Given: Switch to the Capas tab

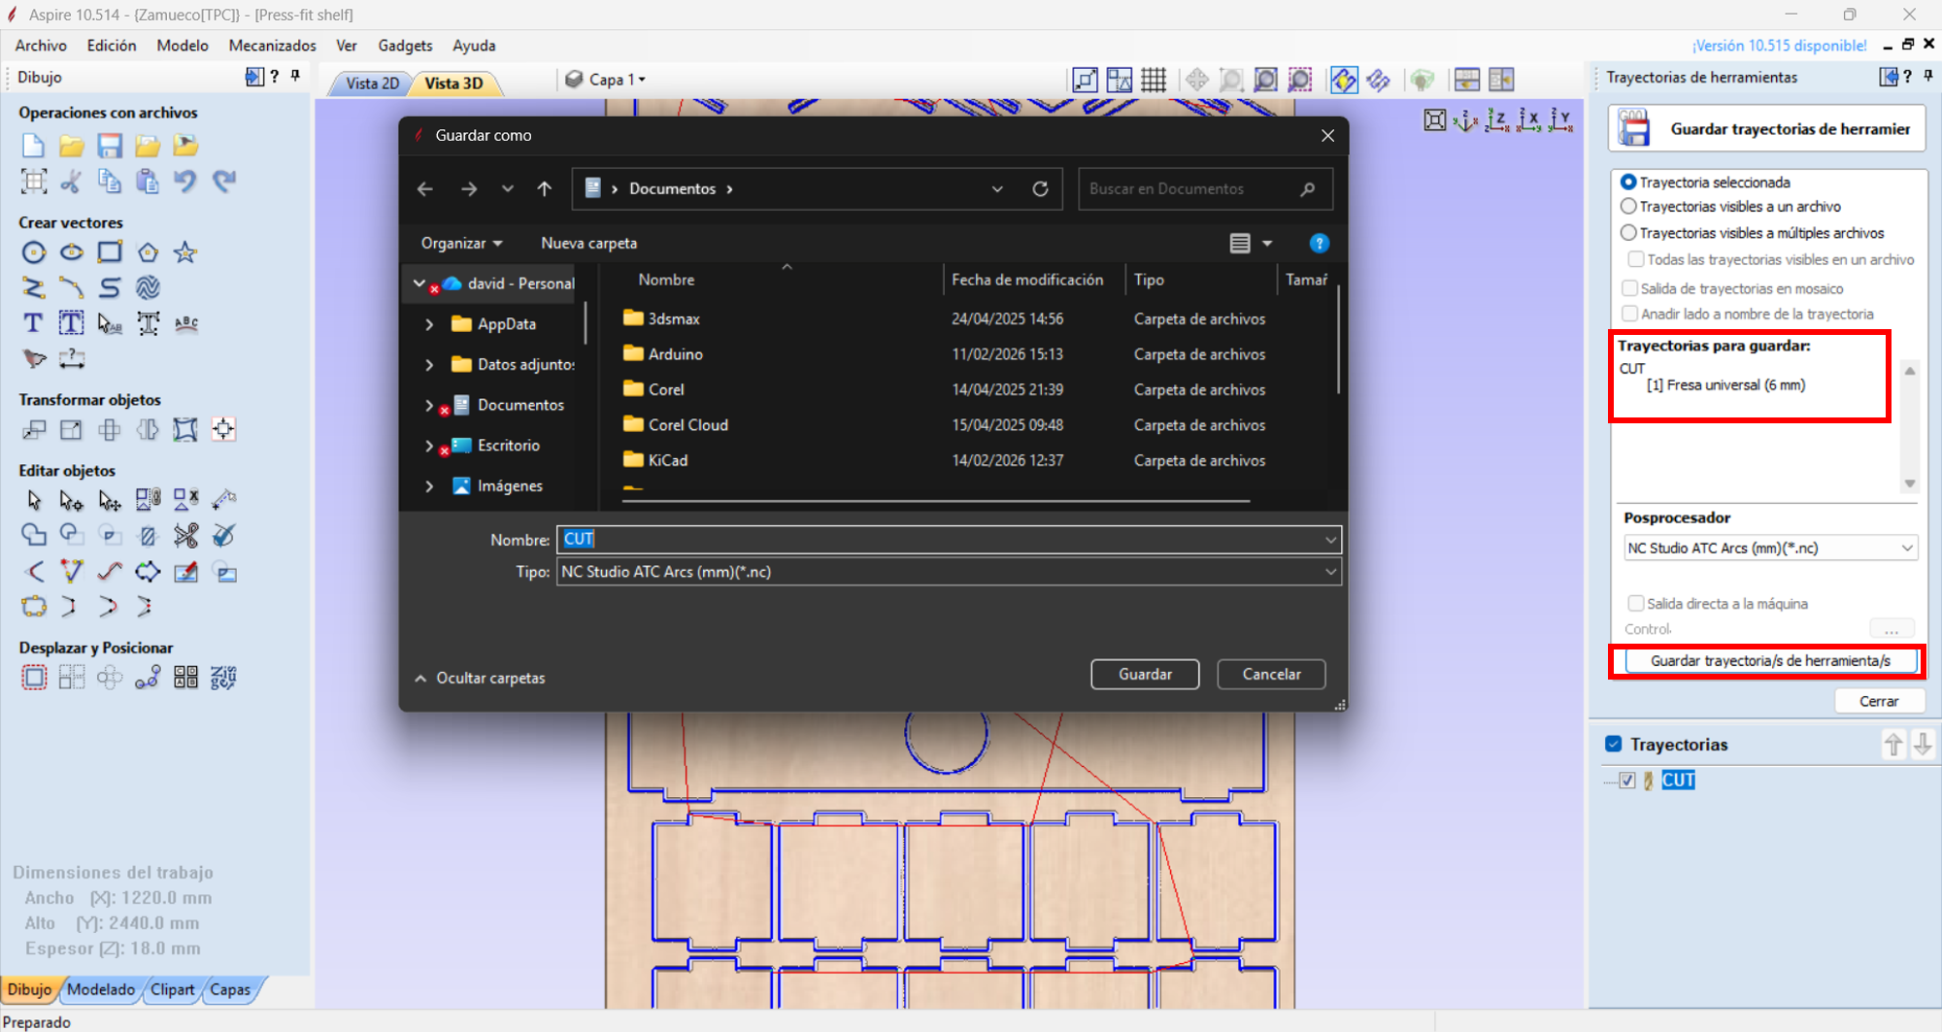Looking at the screenshot, I should tap(230, 989).
